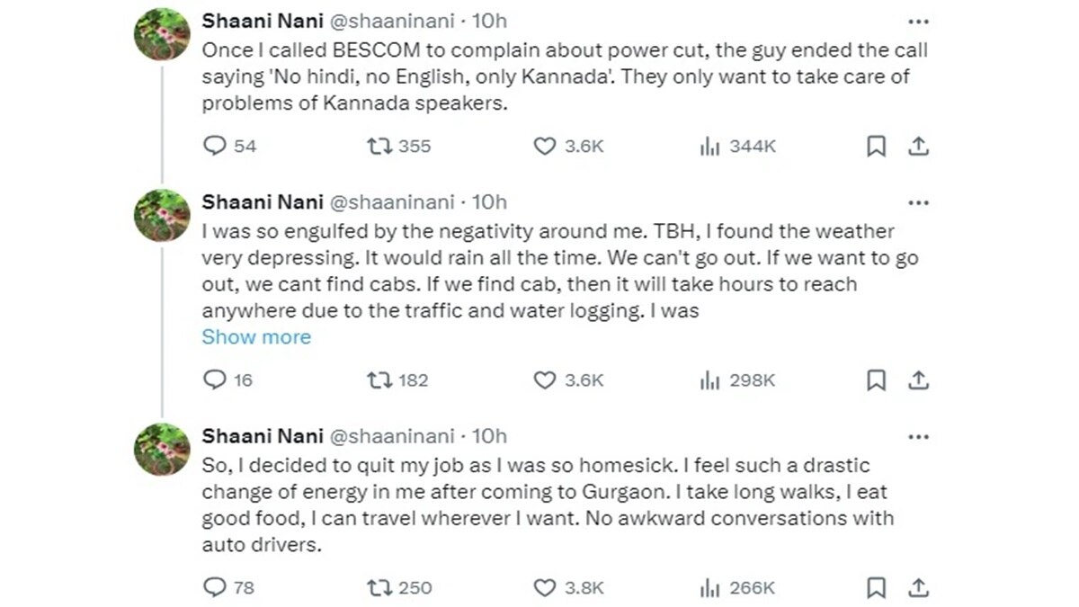The height and width of the screenshot is (607, 1079).
Task: Retweet the tweet with 182 reposts
Action: (379, 380)
